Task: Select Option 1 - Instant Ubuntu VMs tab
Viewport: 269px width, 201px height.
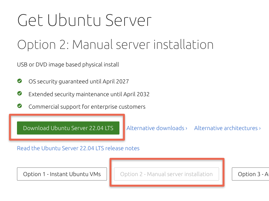Action: tap(62, 174)
